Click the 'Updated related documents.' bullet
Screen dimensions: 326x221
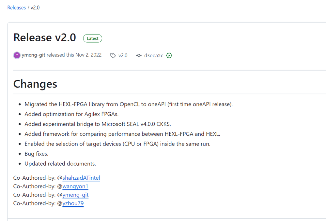[60, 163]
